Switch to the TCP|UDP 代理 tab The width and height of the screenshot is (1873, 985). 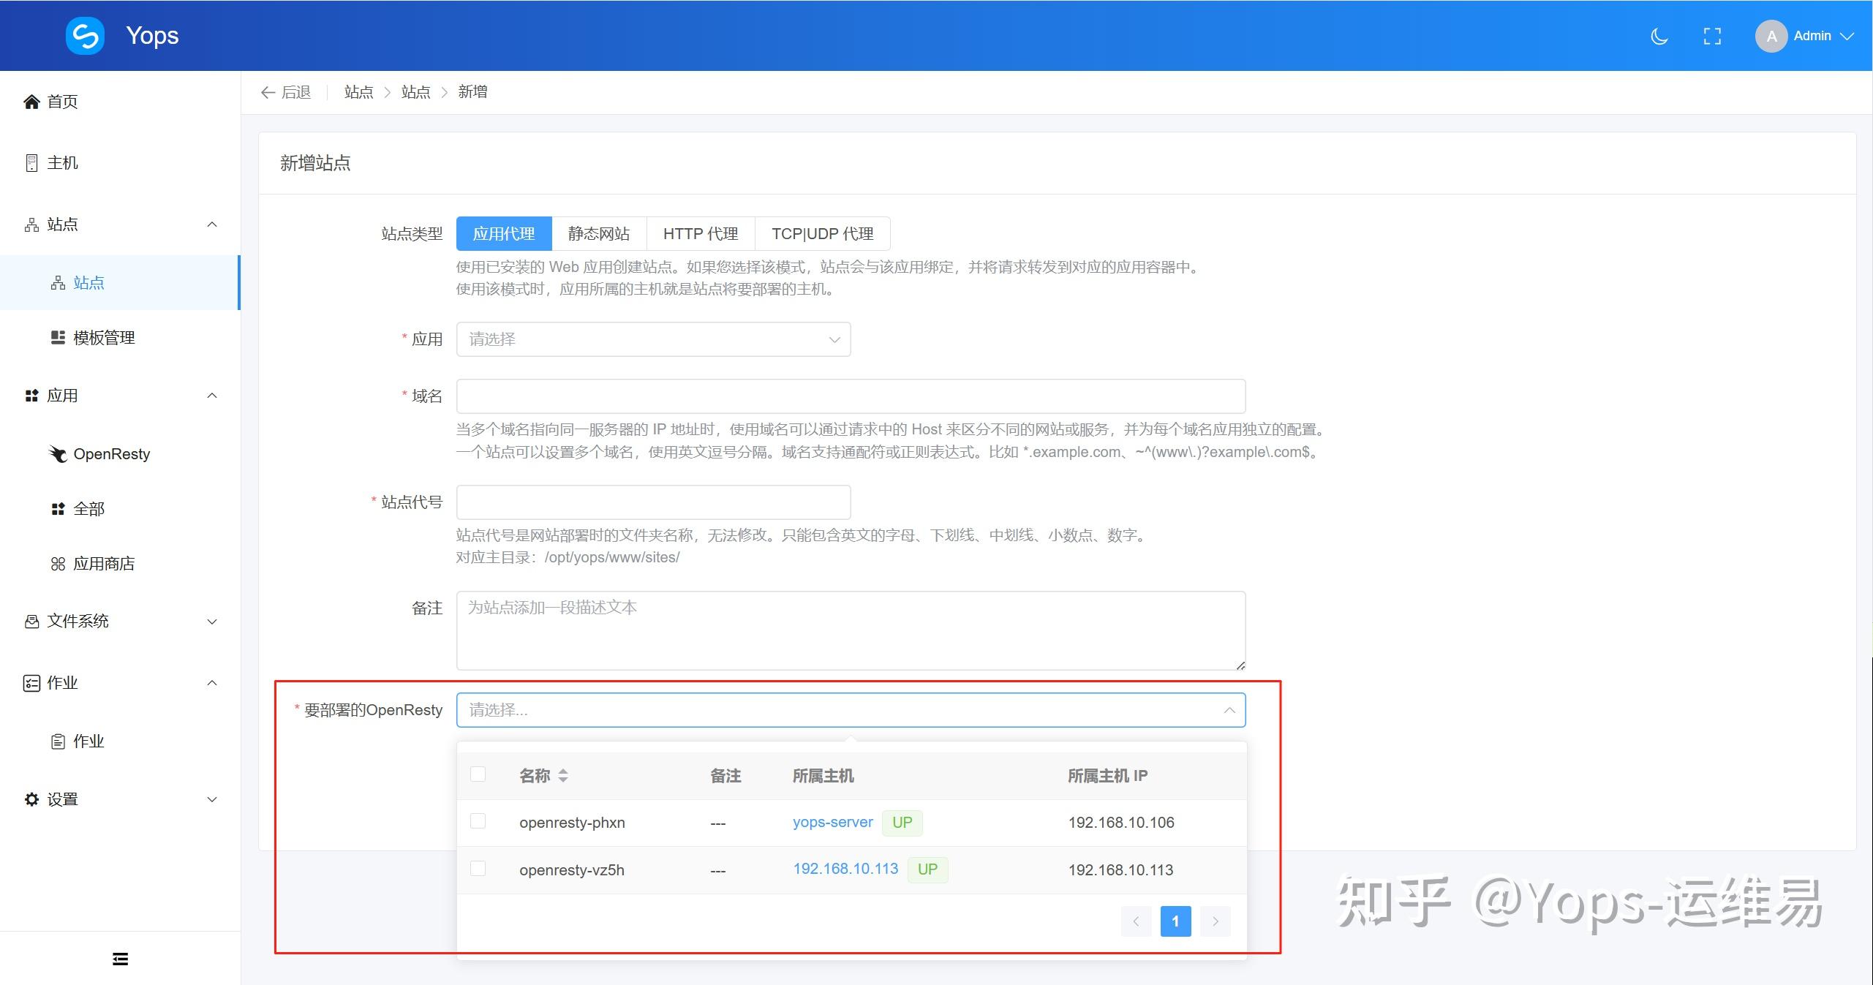[x=821, y=233]
